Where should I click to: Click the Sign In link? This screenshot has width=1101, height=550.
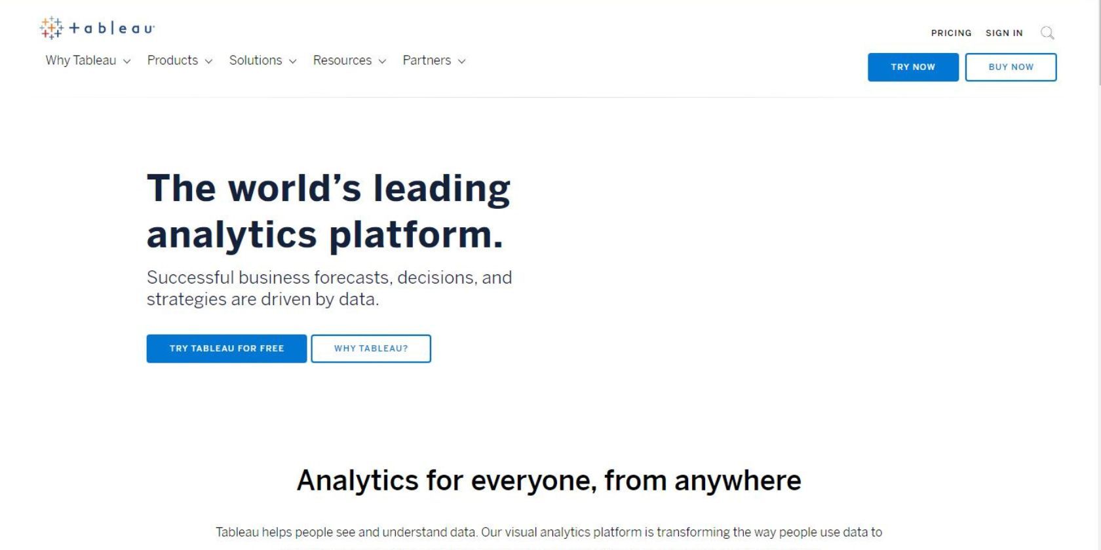(x=1004, y=33)
